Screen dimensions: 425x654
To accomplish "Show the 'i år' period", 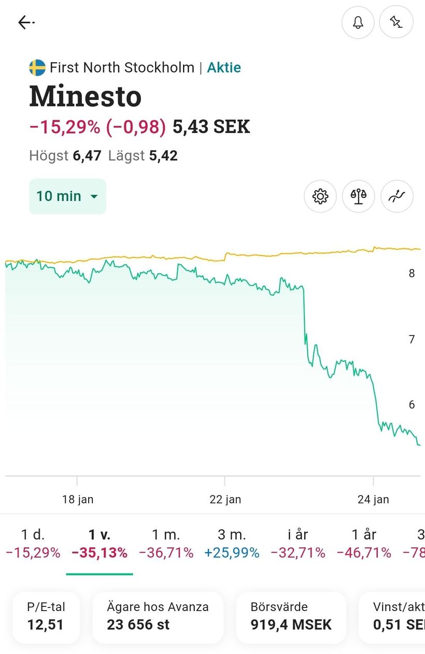I will tap(297, 544).
